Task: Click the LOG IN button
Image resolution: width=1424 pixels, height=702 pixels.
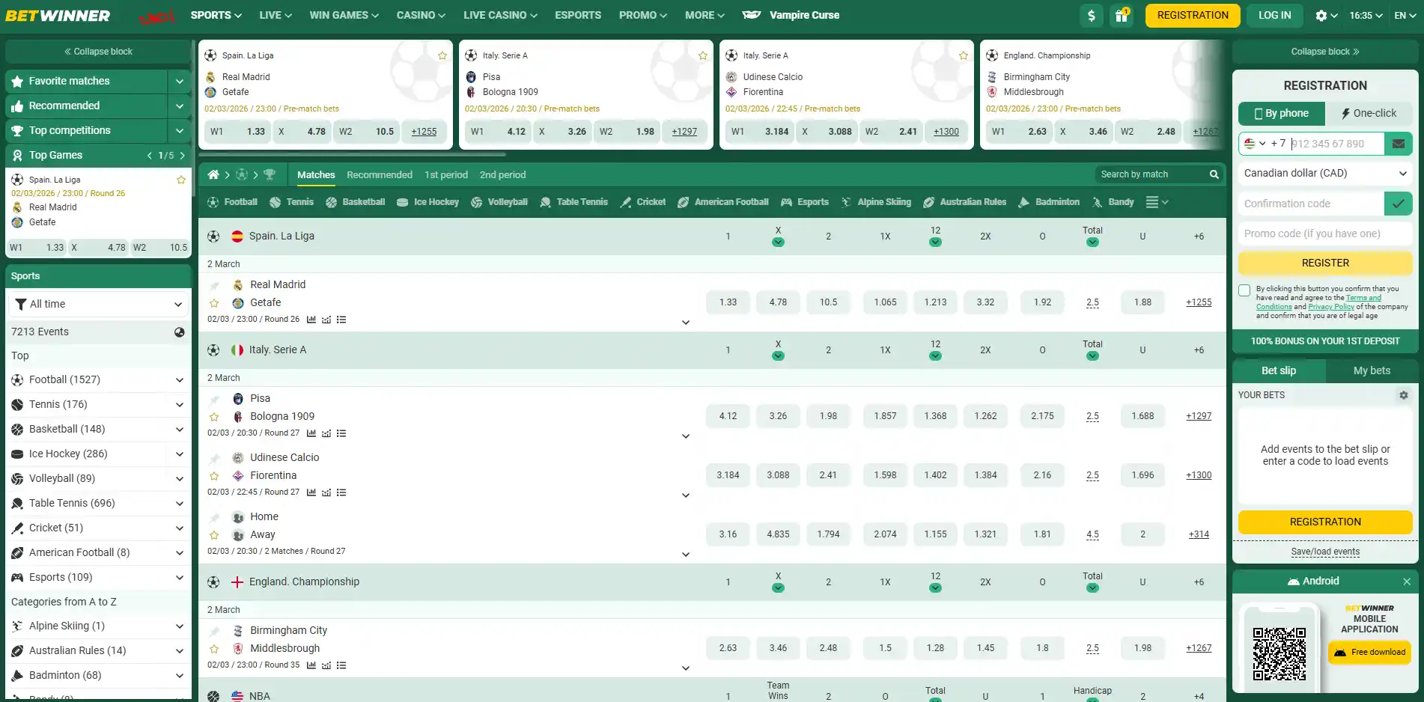Action: (x=1275, y=15)
